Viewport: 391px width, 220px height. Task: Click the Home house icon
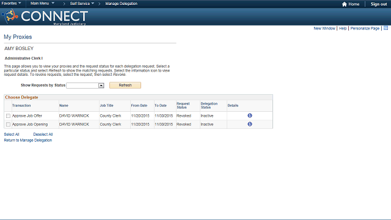[x=345, y=4]
